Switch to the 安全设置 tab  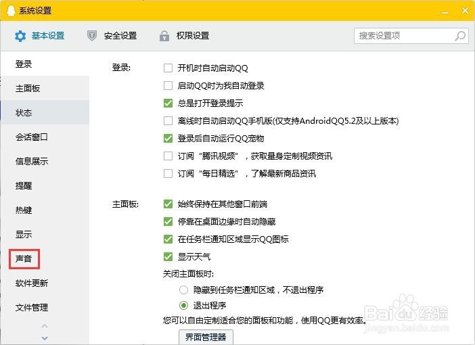pyautogui.click(x=112, y=36)
